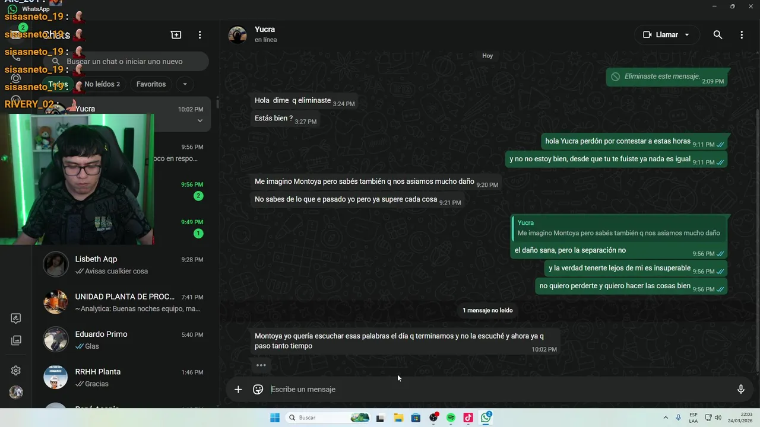Open Spotify from taskbar
Image resolution: width=760 pixels, height=427 pixels.
click(x=451, y=418)
